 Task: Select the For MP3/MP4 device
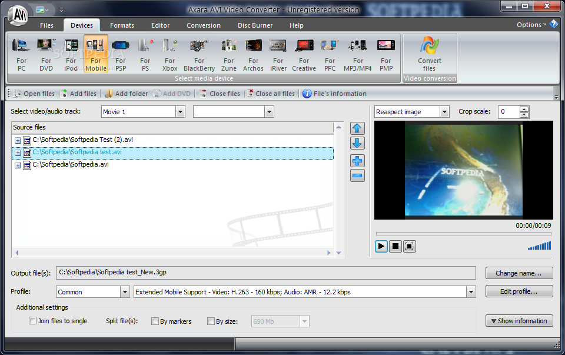click(x=357, y=54)
